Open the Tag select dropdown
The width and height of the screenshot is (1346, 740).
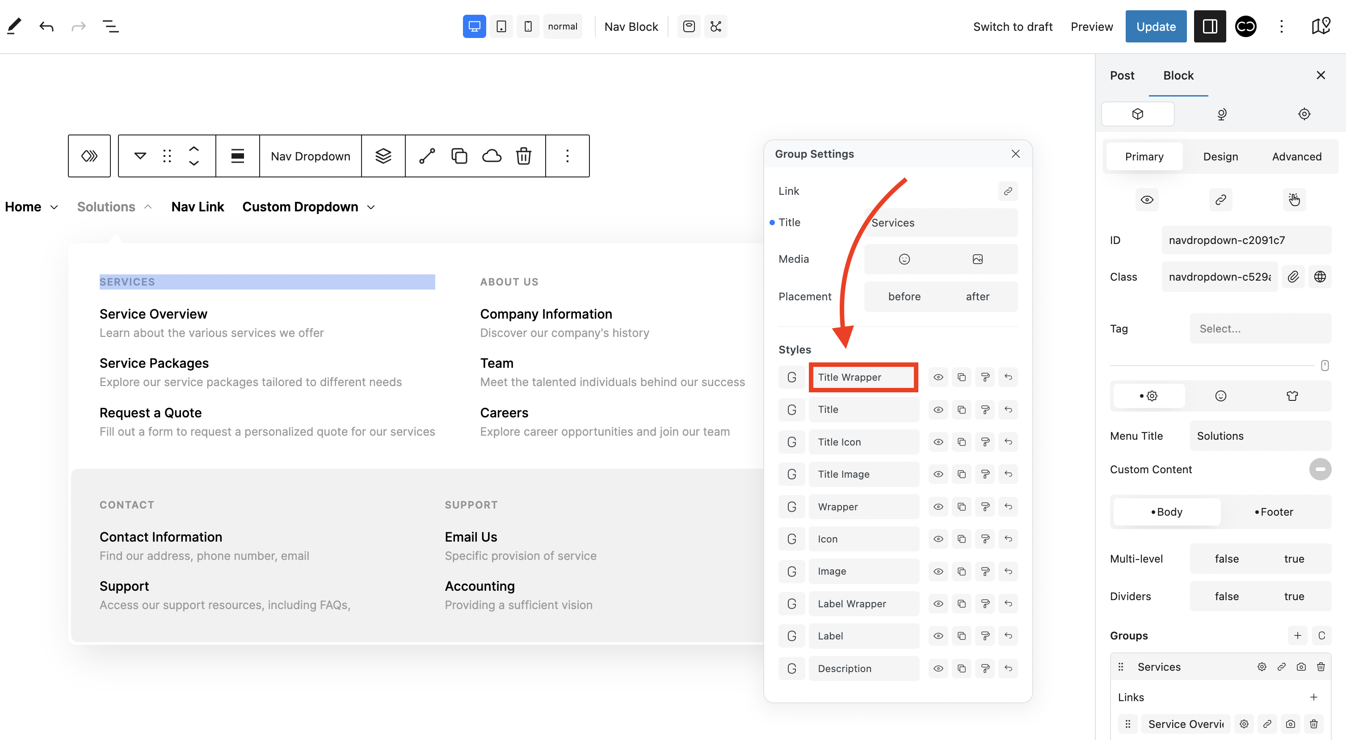coord(1260,329)
